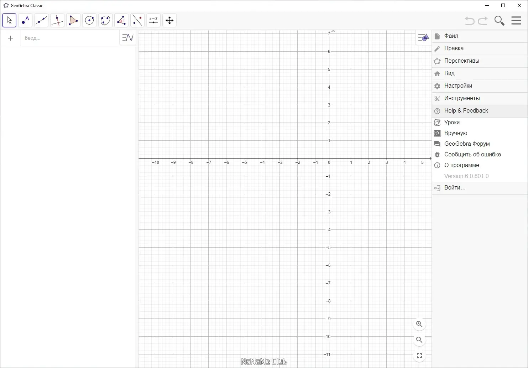This screenshot has width=528, height=368.
Task: Toggle the algebra view style bar
Action: [x=127, y=37]
